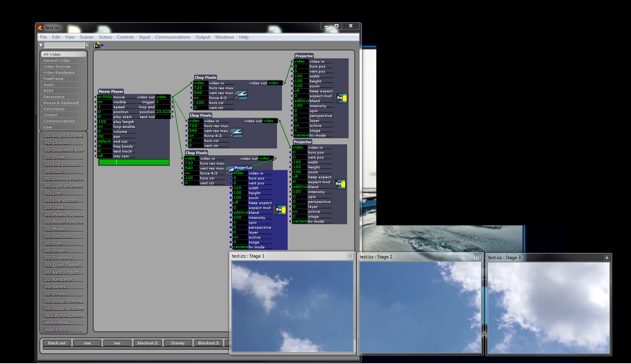
Task: Toggle force 4:3 on the middle Chop Pixels actor
Action: click(x=196, y=136)
